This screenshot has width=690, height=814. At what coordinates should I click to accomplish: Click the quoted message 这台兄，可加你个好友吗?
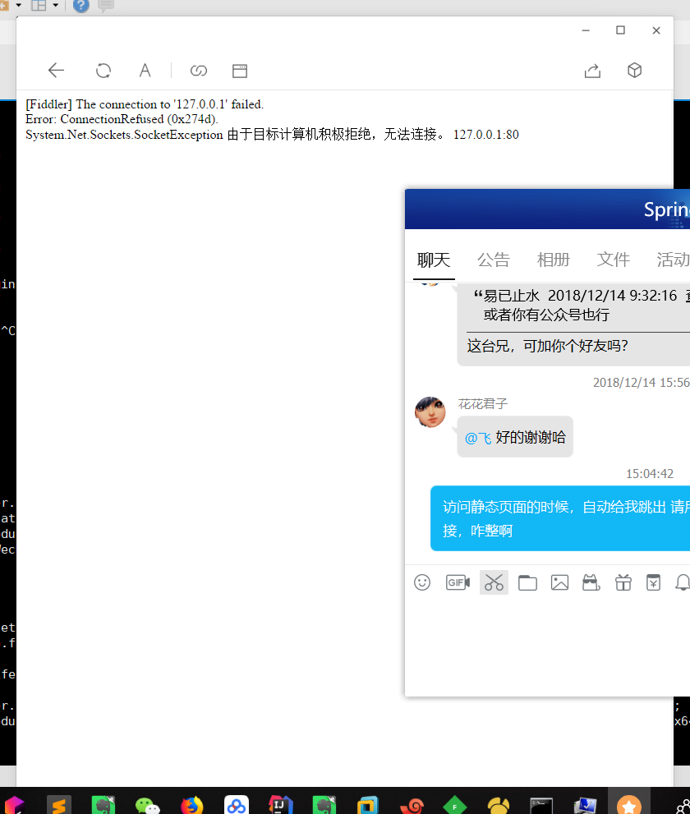[x=547, y=346]
